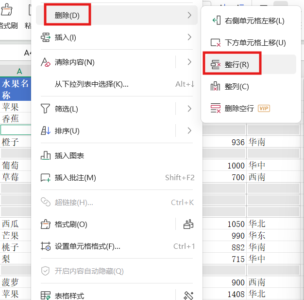Viewport: 304px width, 300px height.
Task: Select the cell containing 936
Action: 224,142
